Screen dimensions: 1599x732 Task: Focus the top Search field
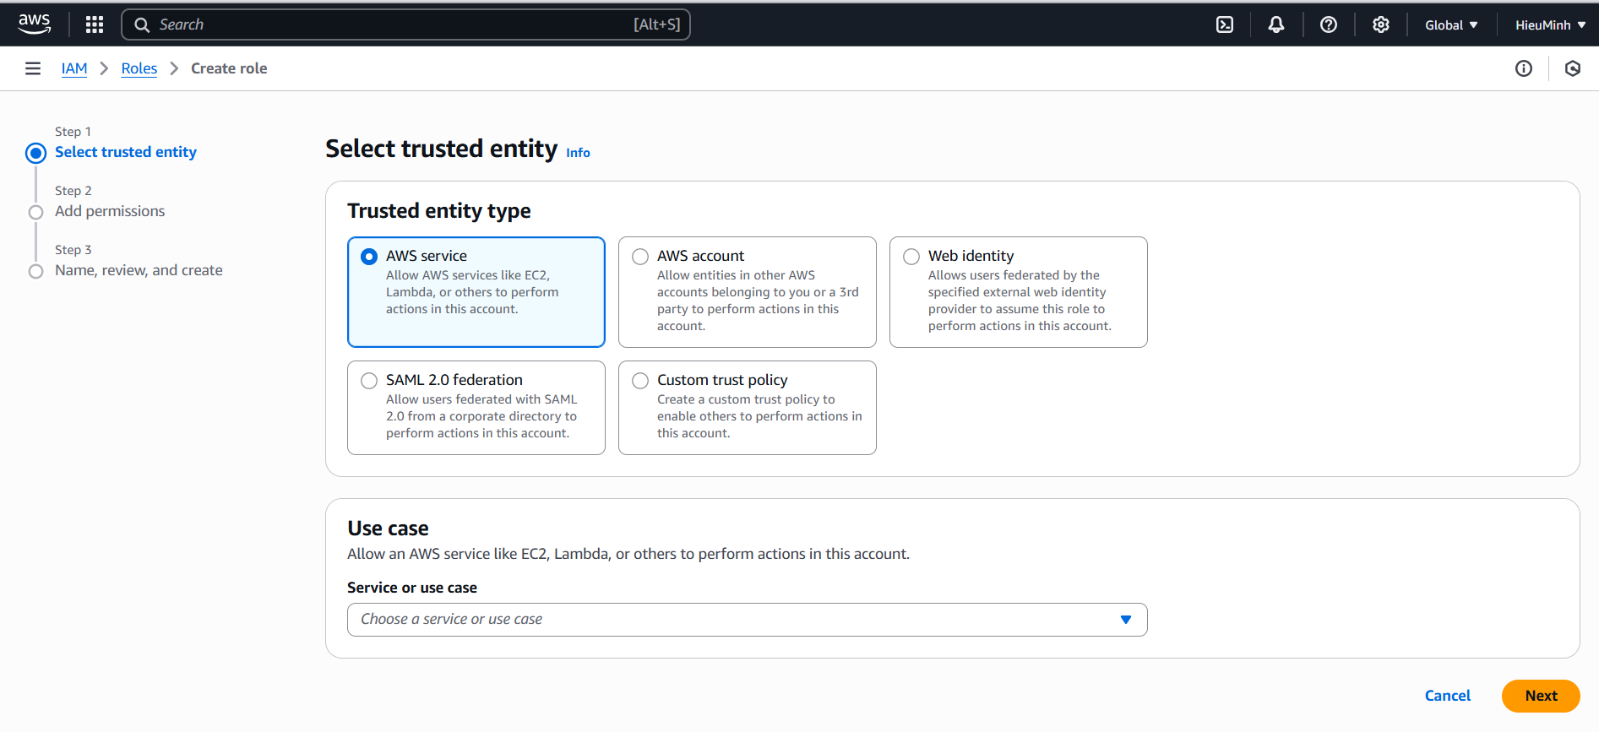tap(406, 24)
